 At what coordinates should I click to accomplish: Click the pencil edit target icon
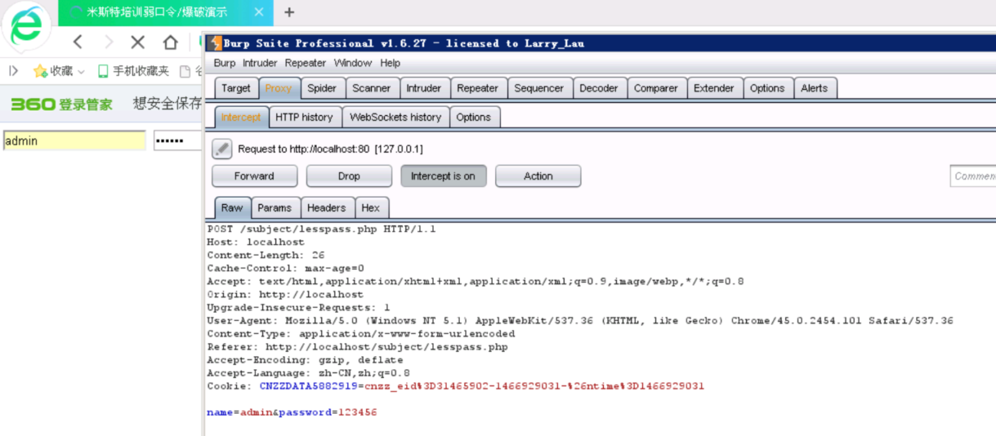pos(222,149)
